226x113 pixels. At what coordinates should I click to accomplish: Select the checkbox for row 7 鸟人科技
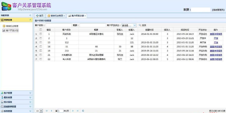41,59
